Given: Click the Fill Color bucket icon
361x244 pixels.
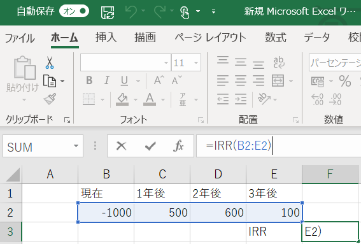Looking at the screenshot, I should (x=122, y=99).
